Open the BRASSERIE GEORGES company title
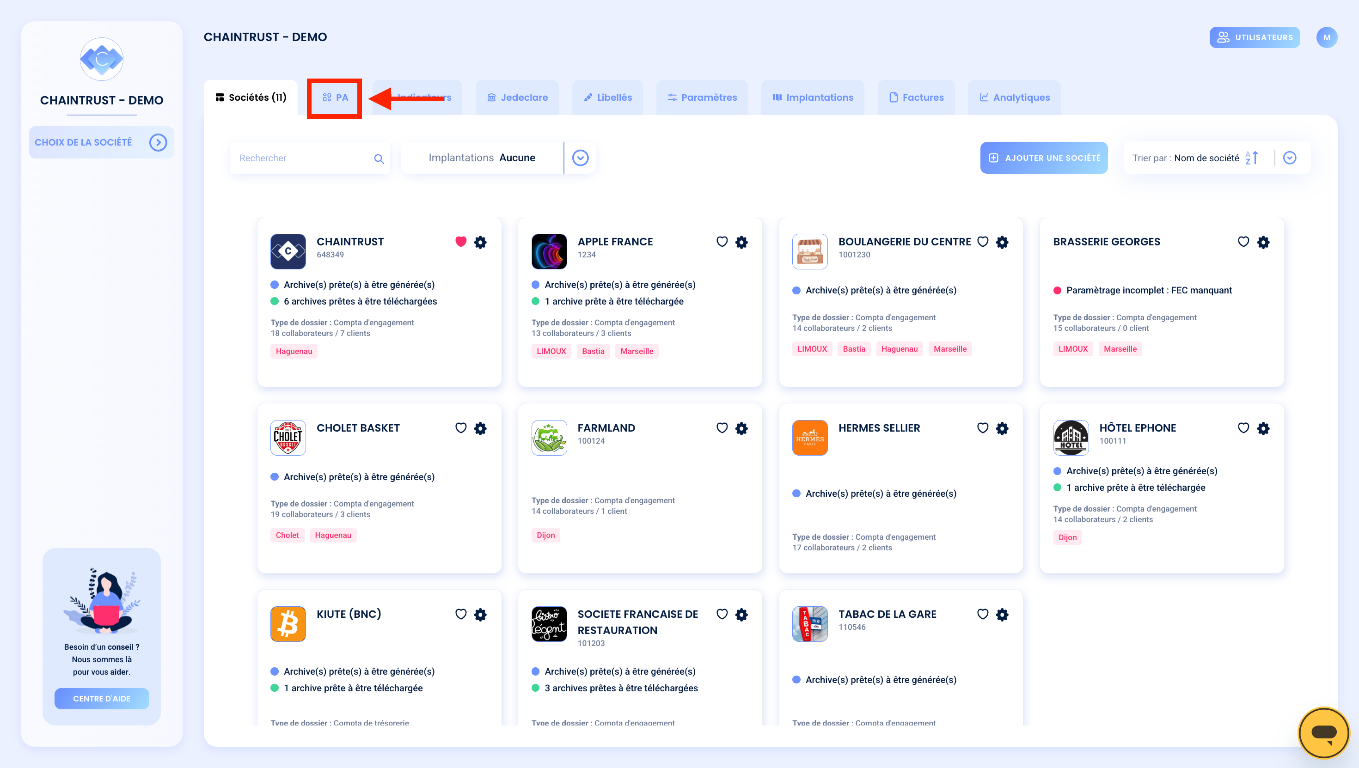Viewport: 1359px width, 768px height. 1106,242
